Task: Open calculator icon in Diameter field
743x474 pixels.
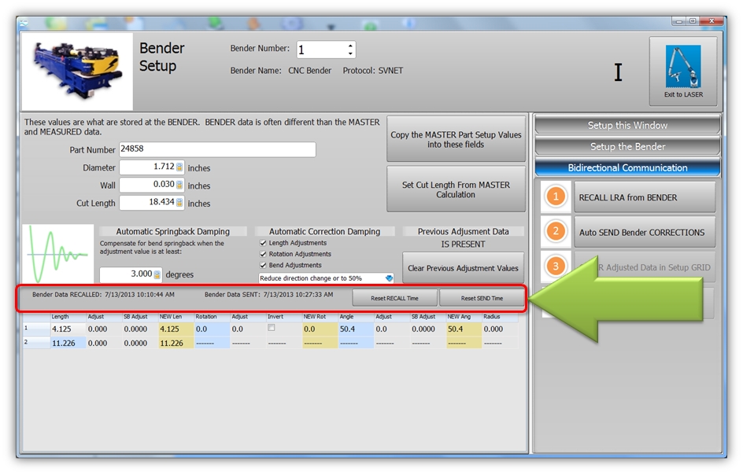Action: click(x=179, y=167)
